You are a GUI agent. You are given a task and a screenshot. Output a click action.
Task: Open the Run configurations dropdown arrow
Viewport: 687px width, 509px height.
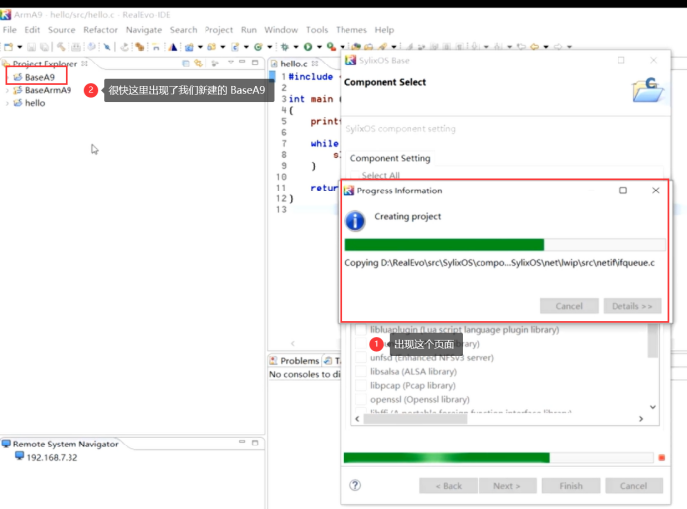click(319, 47)
